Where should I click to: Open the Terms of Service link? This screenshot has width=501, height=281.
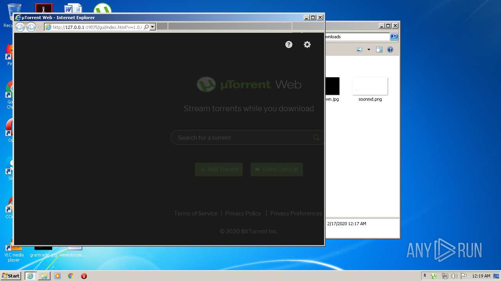[196, 213]
